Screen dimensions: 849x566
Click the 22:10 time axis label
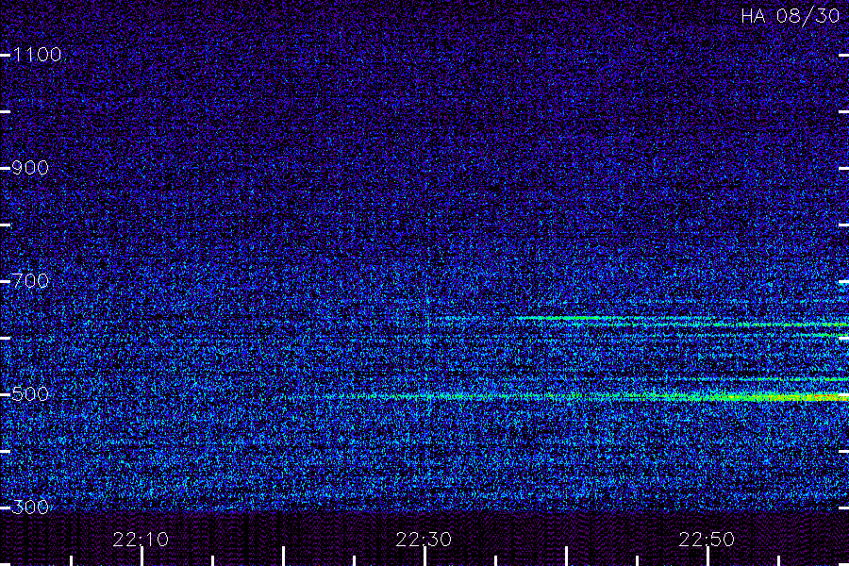141,540
